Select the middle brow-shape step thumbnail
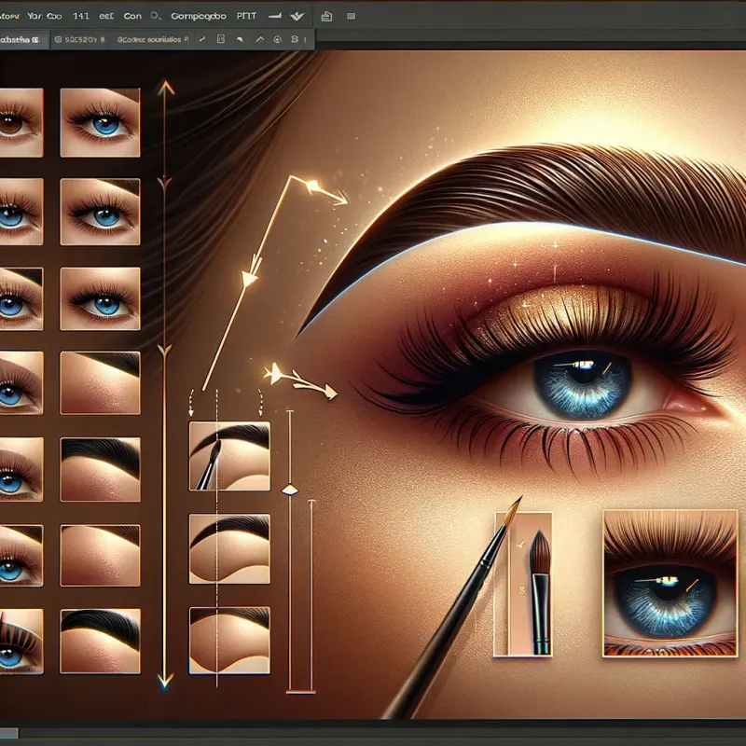Image resolution: width=746 pixels, height=746 pixels. (x=229, y=549)
